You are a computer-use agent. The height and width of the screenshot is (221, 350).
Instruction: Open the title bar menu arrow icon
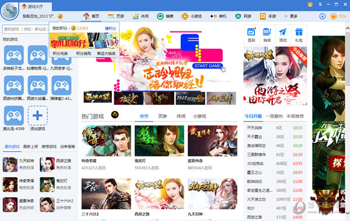click(x=320, y=4)
